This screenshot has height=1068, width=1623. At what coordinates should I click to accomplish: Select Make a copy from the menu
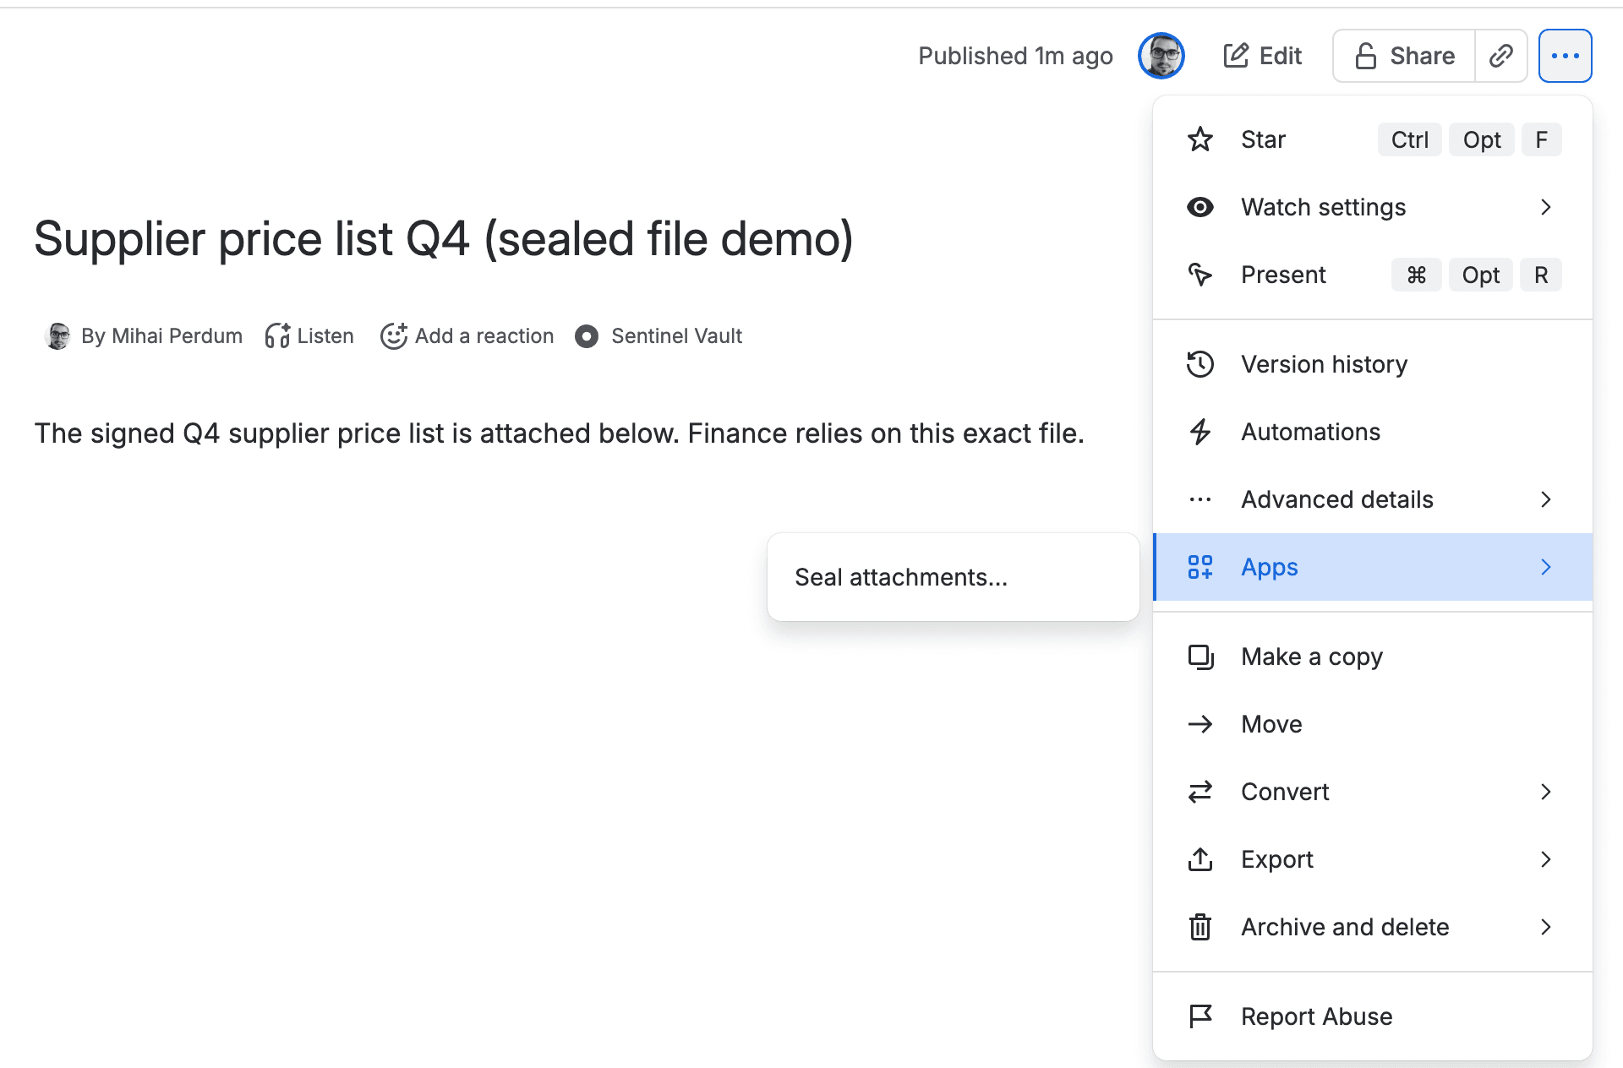tap(1373, 657)
